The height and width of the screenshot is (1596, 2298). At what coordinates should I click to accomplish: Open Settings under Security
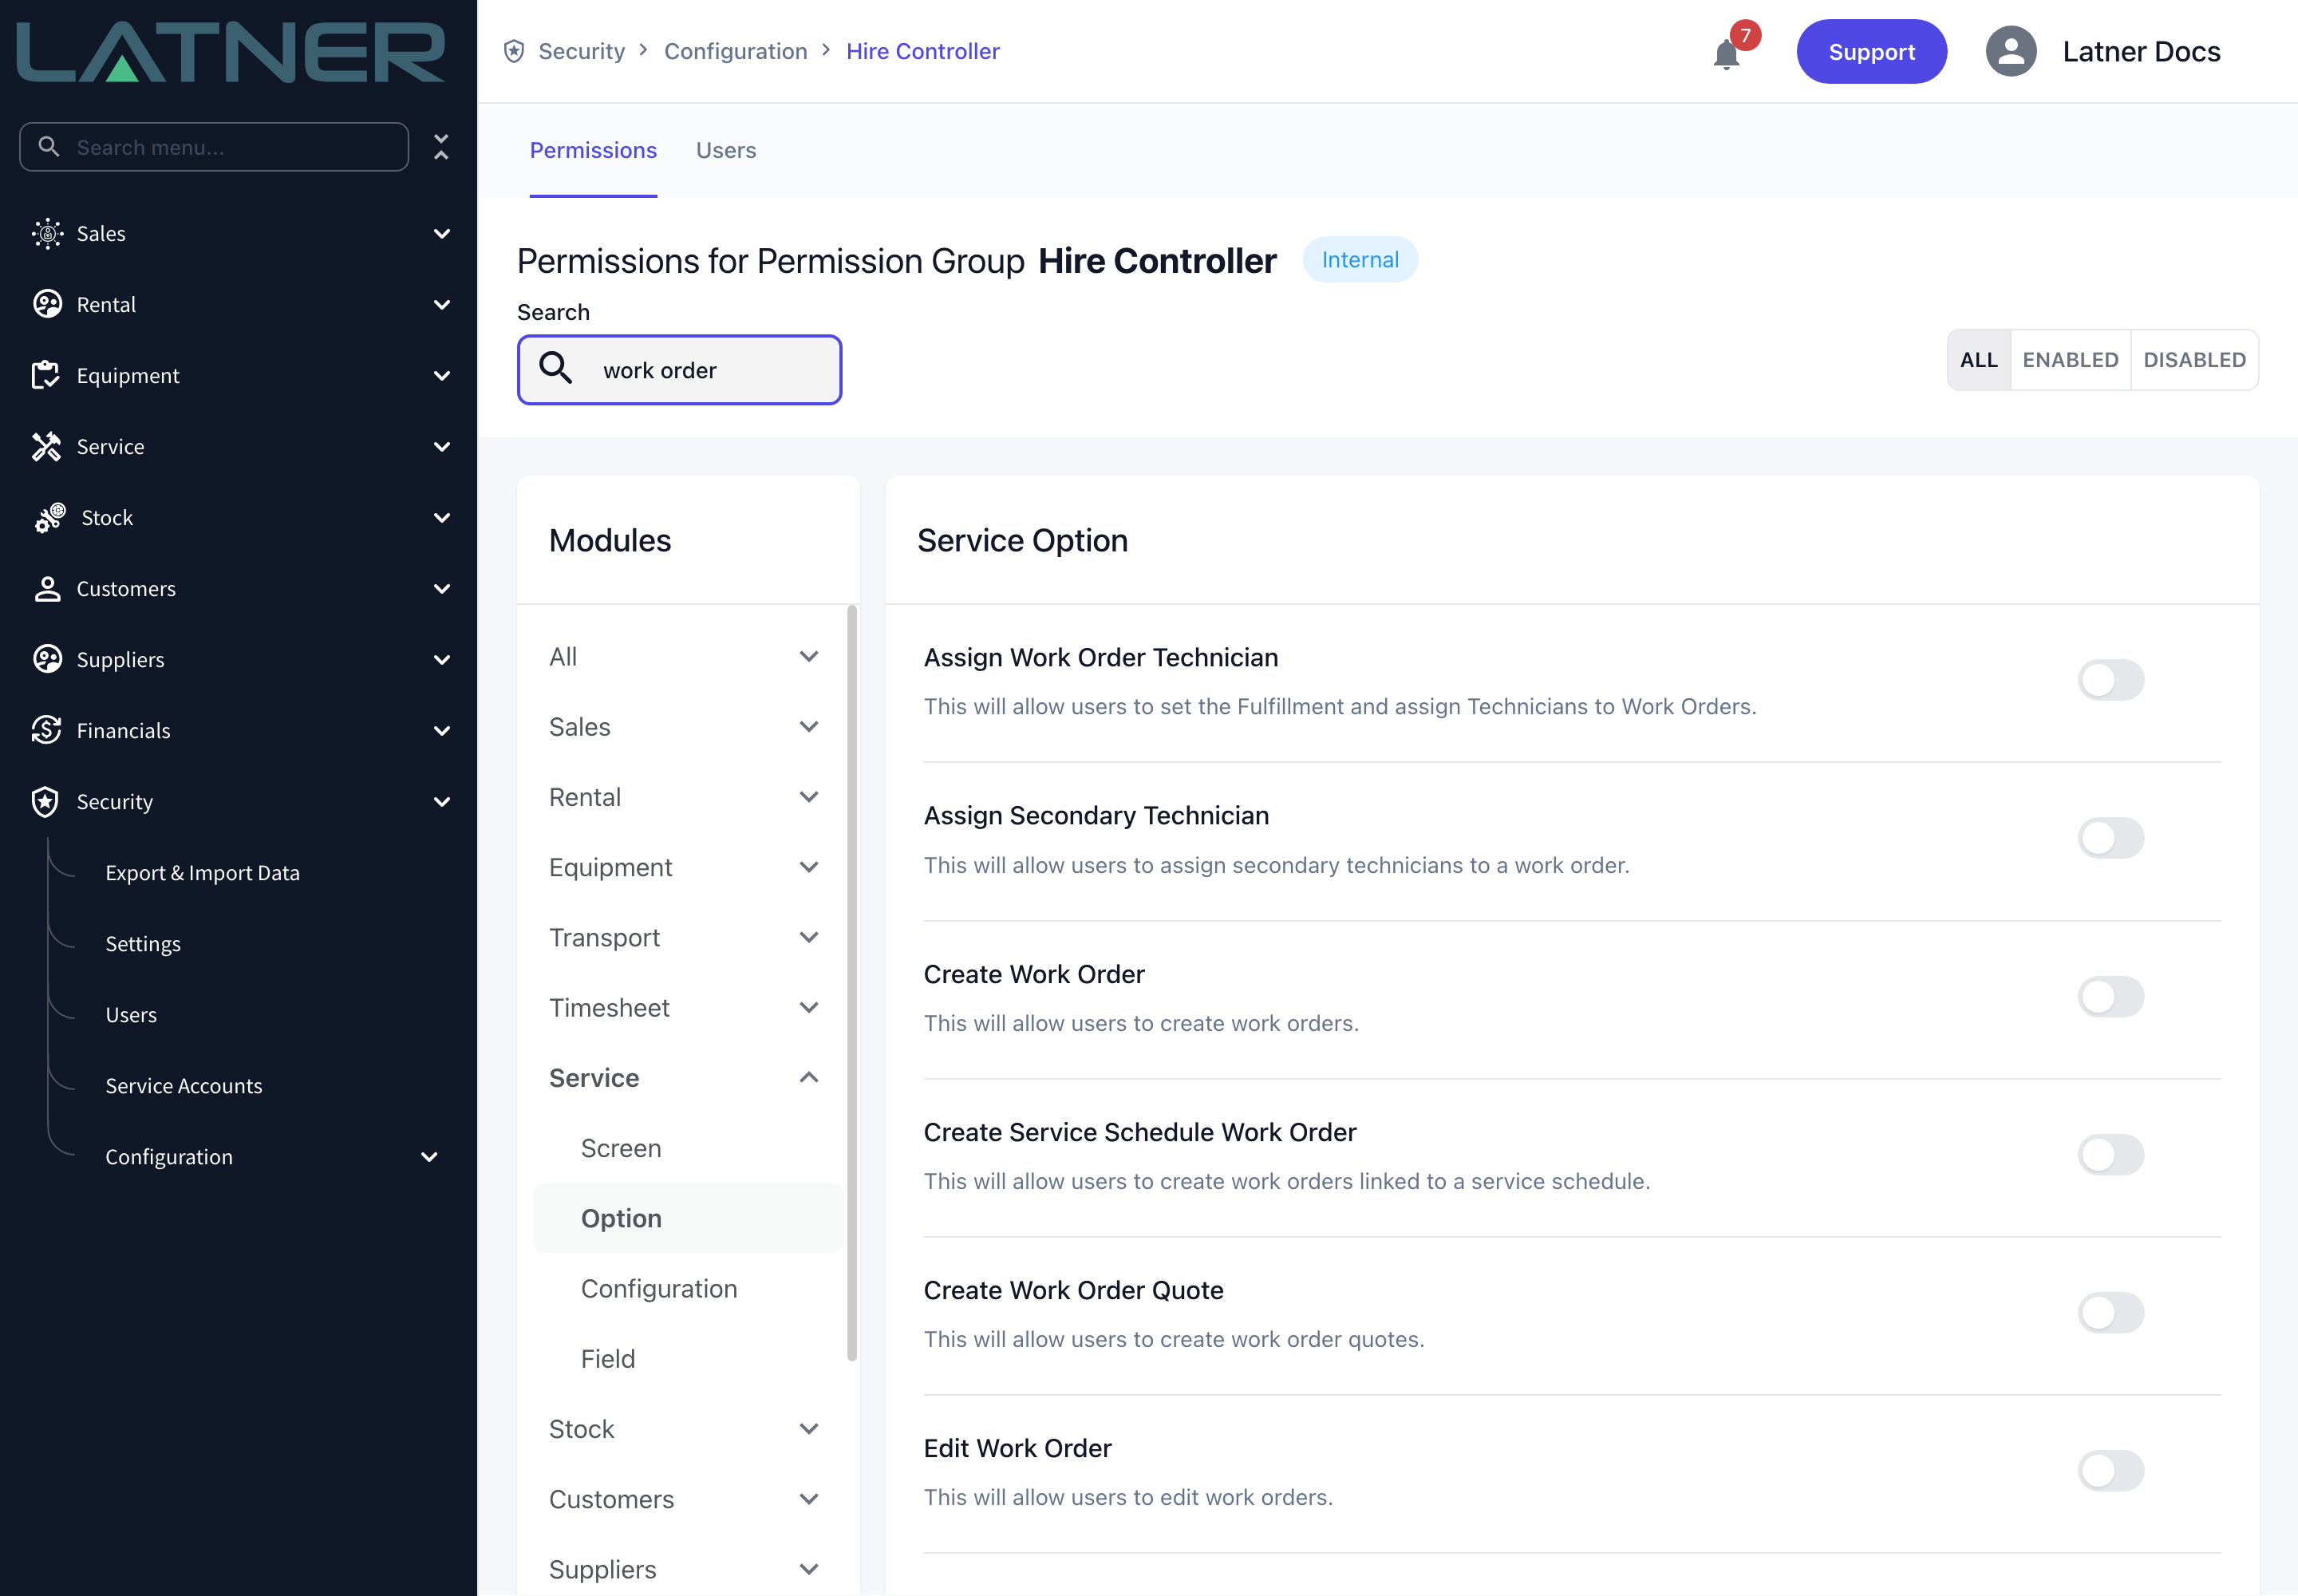[x=143, y=943]
